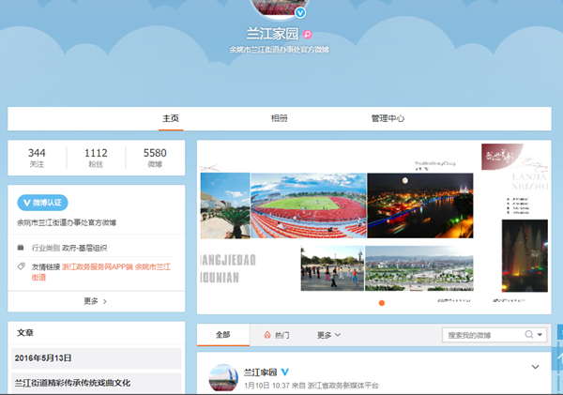Screen dimensions: 563x395
Task: Click the tag icon beside 友情链接
Action: (22, 266)
